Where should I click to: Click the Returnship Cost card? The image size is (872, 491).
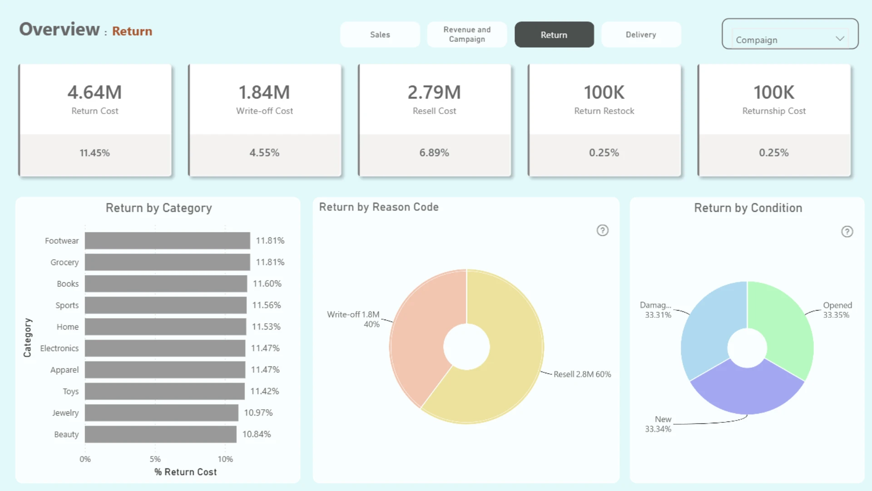coord(774,120)
